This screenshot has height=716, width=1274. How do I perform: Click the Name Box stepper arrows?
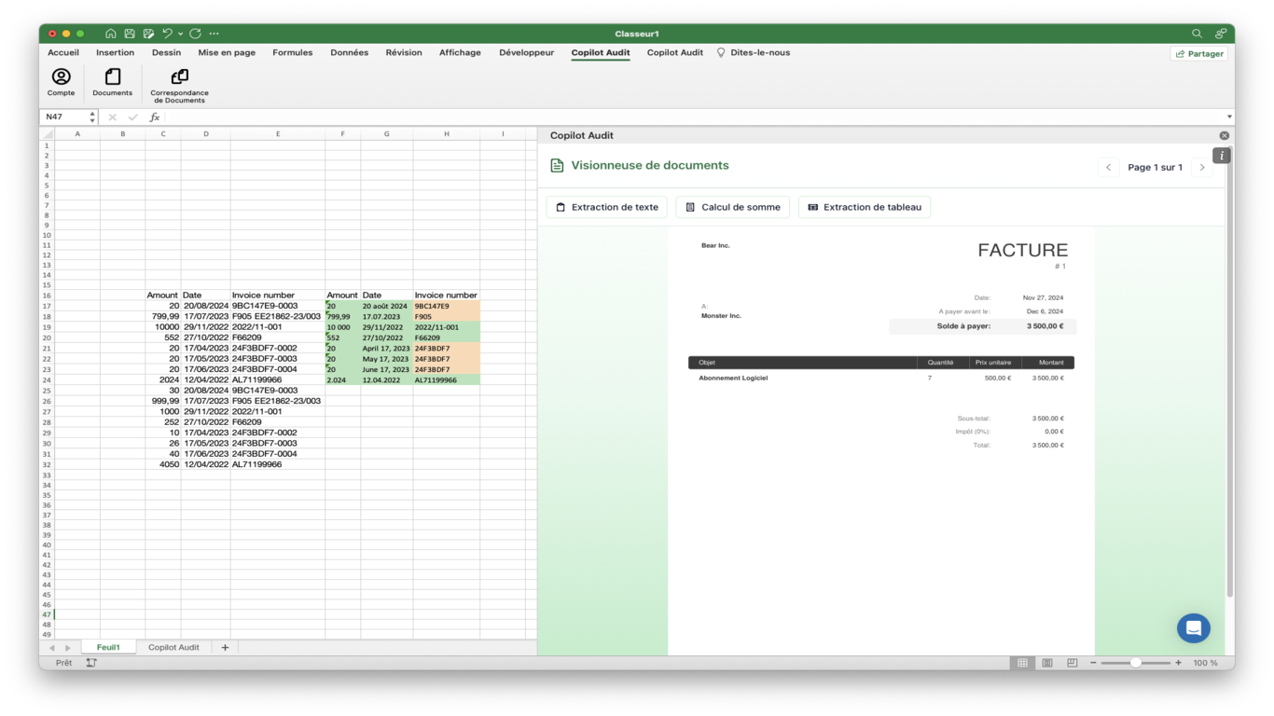(91, 117)
